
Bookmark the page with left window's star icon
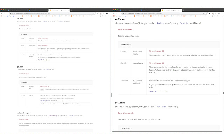pos(94,13)
